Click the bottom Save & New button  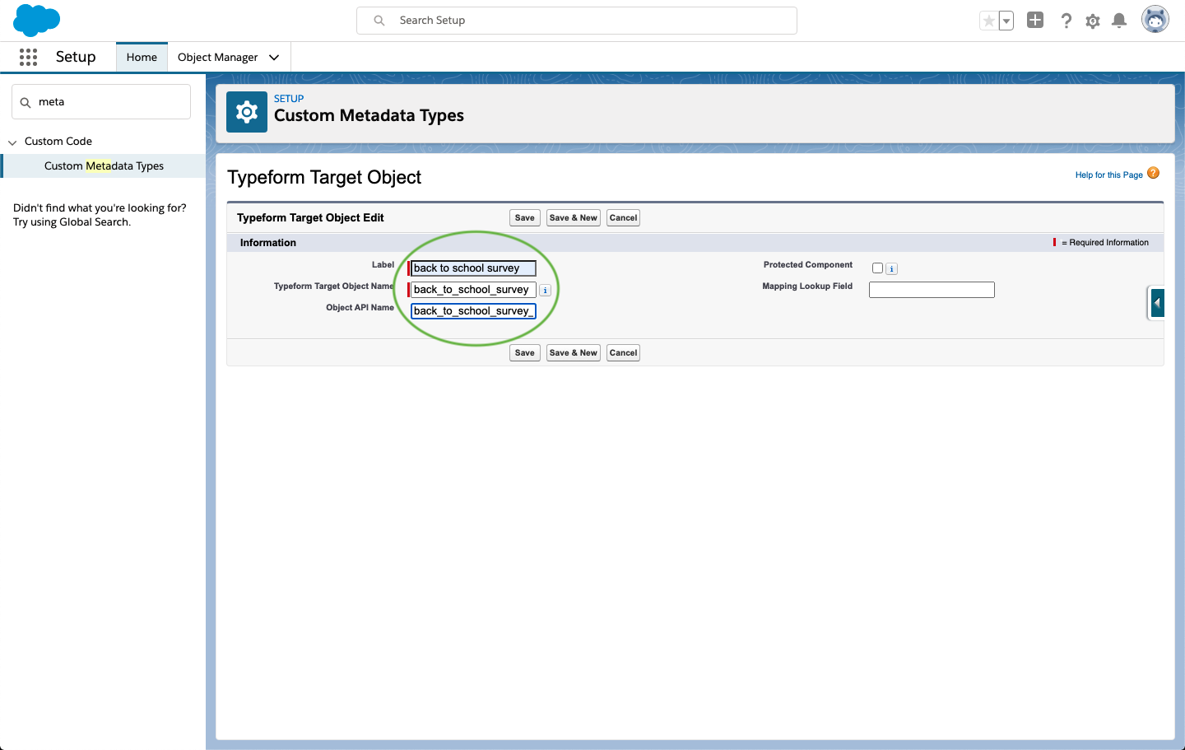pos(574,353)
